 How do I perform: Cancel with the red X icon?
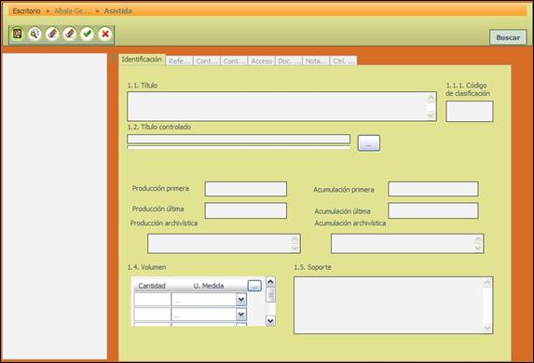tap(105, 34)
